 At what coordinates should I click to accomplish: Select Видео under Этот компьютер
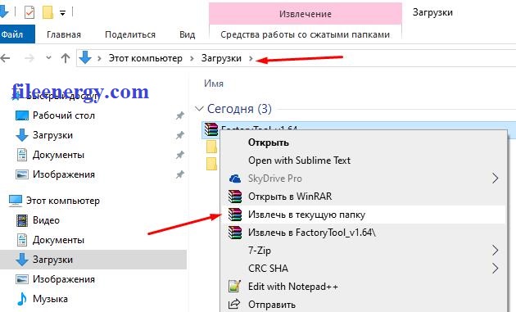[46, 220]
